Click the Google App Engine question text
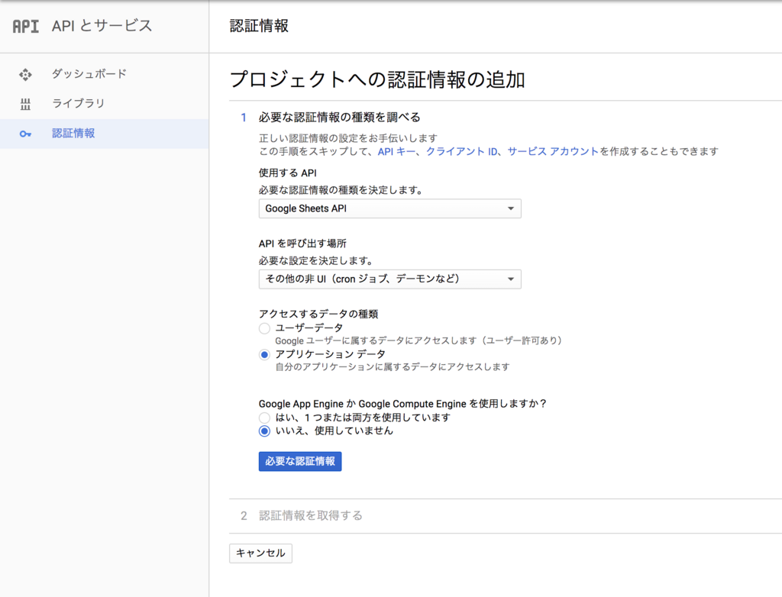The image size is (782, 597). [402, 404]
